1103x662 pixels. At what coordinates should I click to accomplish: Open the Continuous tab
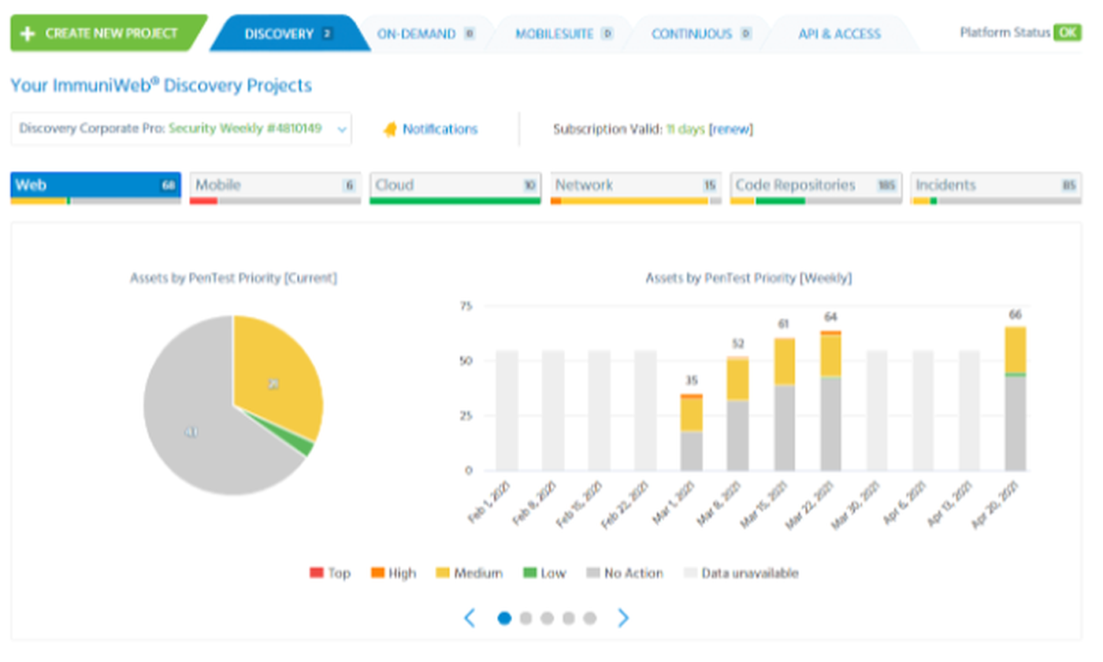(700, 34)
